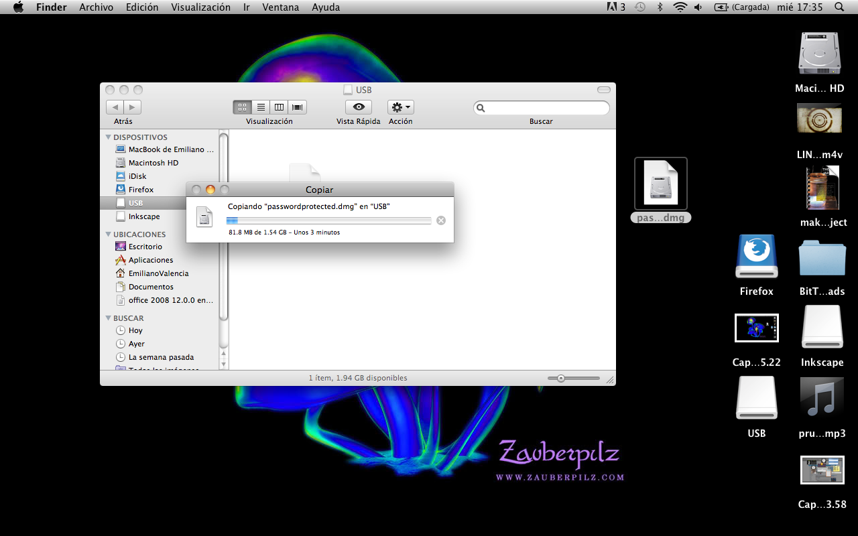
Task: Open the Ir menu
Action: (x=247, y=7)
